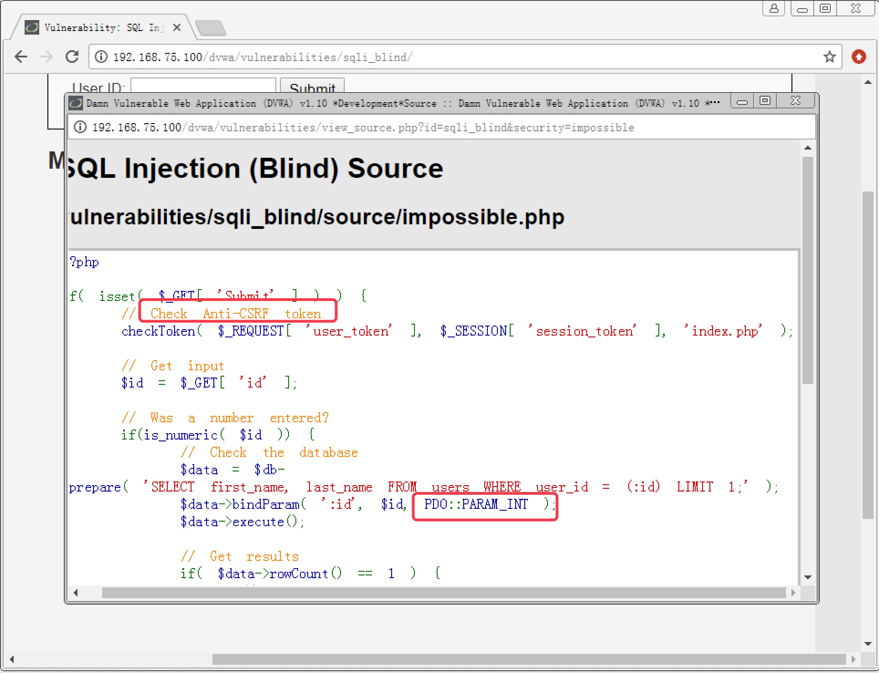Click the user profile icon in title bar
Viewport: 879px width, 673px height.
coord(774,8)
